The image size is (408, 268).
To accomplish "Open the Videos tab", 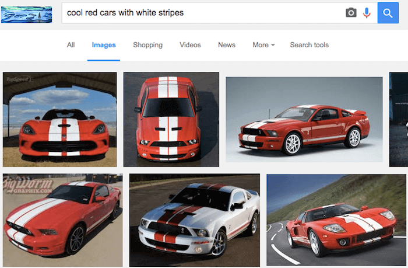I will pyautogui.click(x=190, y=45).
